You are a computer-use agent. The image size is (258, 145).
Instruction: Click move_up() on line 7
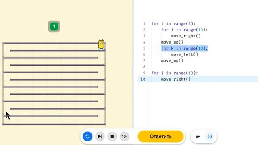[x=172, y=61]
